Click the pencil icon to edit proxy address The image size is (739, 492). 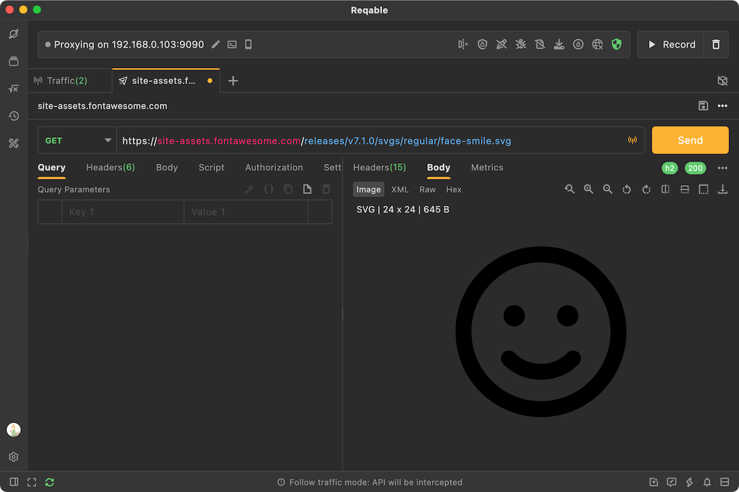tap(215, 44)
